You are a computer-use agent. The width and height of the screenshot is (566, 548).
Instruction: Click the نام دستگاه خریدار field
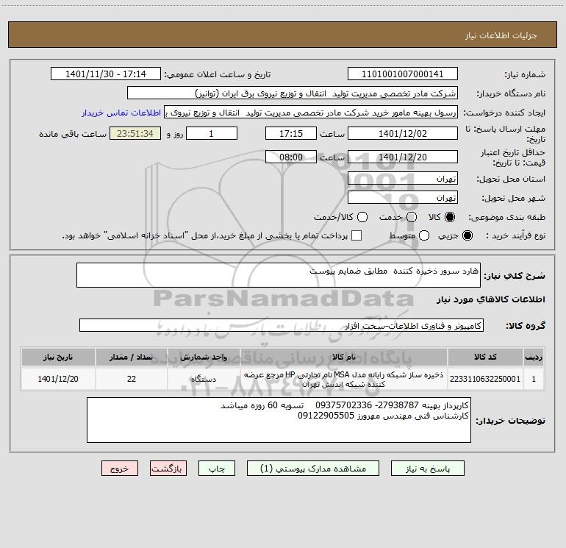[293, 93]
